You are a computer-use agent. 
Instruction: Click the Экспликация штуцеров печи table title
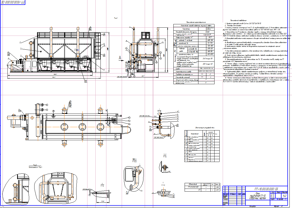[x=201, y=127]
